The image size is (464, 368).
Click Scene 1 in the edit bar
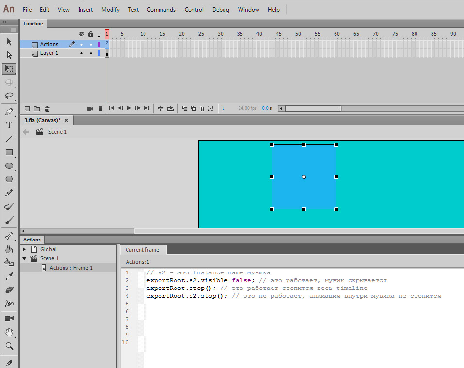click(58, 132)
